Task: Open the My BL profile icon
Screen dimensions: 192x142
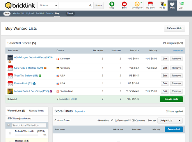Action: pos(162,4)
